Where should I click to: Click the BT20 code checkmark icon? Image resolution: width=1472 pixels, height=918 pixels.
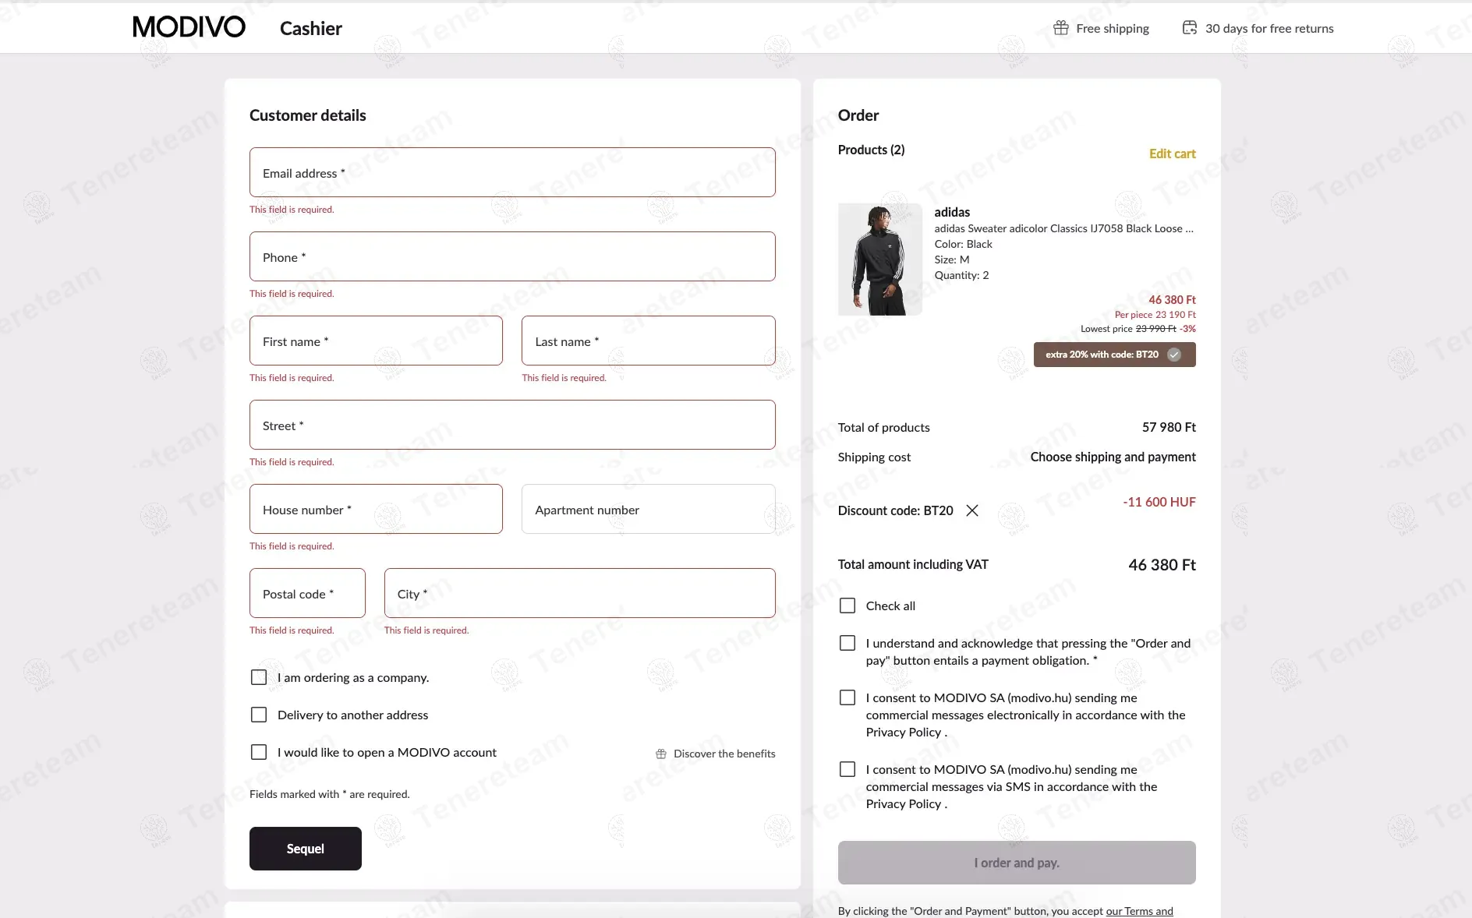[x=1174, y=355]
